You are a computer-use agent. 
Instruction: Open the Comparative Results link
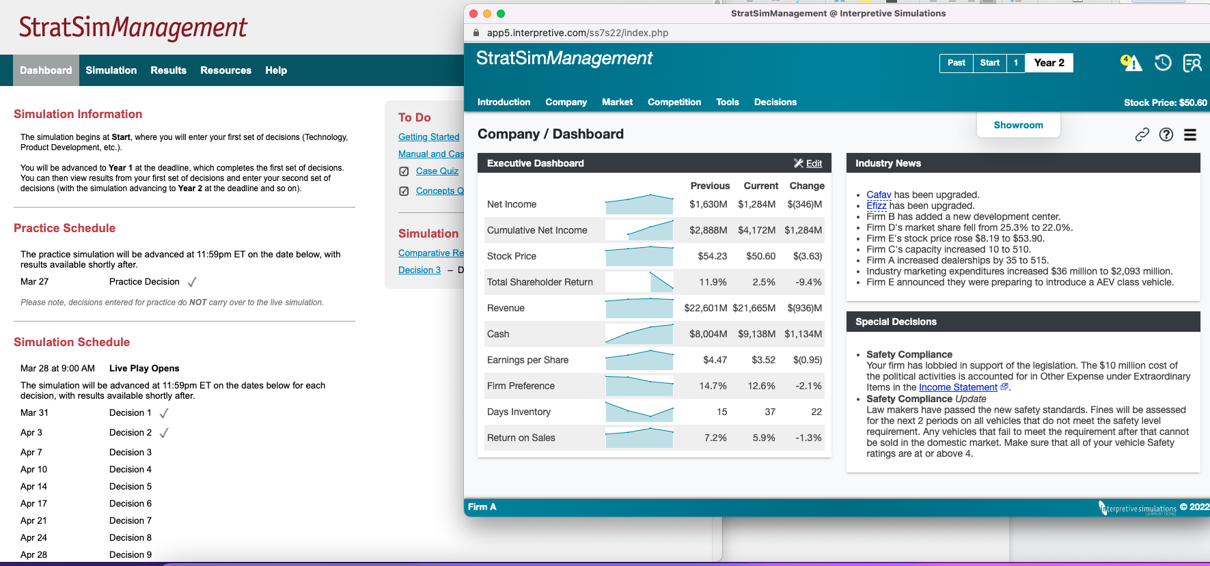431,253
